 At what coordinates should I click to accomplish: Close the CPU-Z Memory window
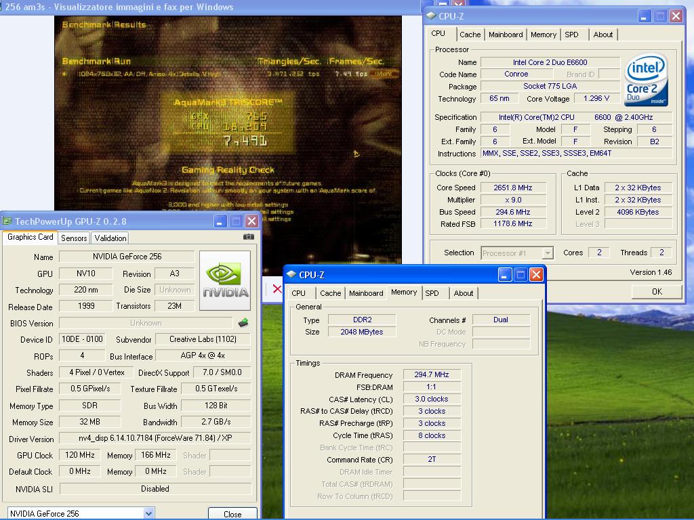[537, 275]
